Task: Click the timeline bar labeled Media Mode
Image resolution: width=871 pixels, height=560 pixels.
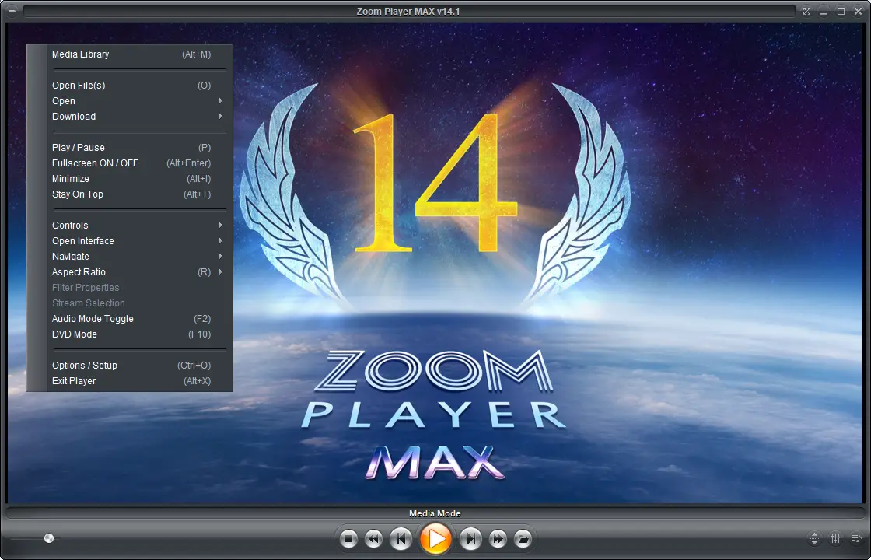Action: pyautogui.click(x=435, y=513)
